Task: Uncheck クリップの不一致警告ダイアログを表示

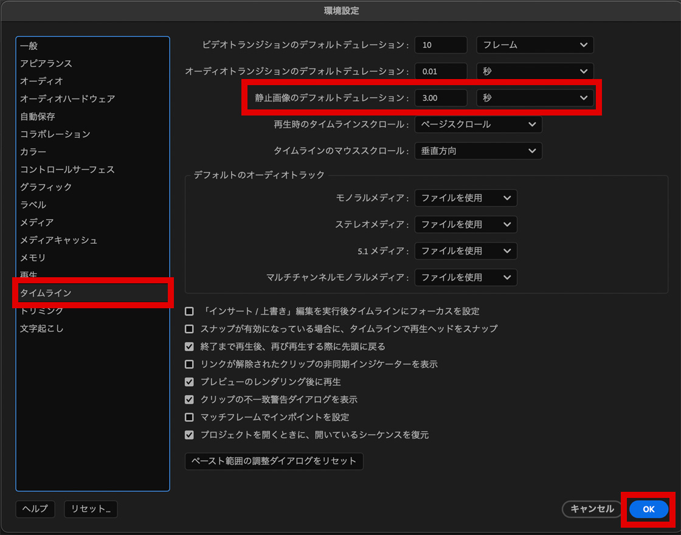Action: pos(190,399)
